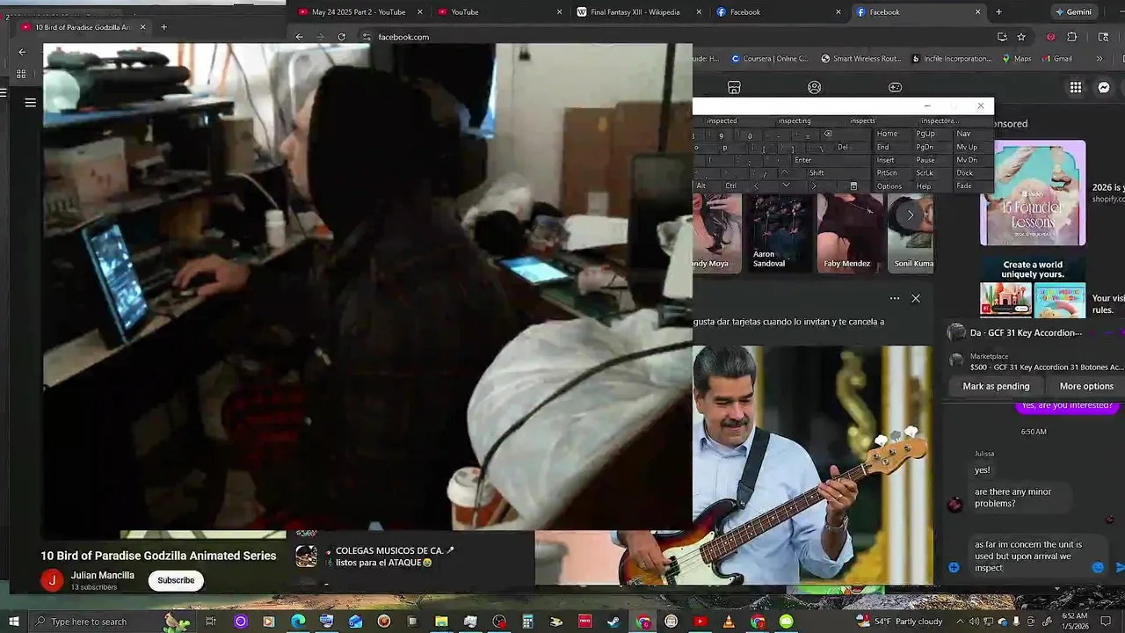Open Task View icon in taskbar
This screenshot has width=1125, height=633.
pos(211,622)
